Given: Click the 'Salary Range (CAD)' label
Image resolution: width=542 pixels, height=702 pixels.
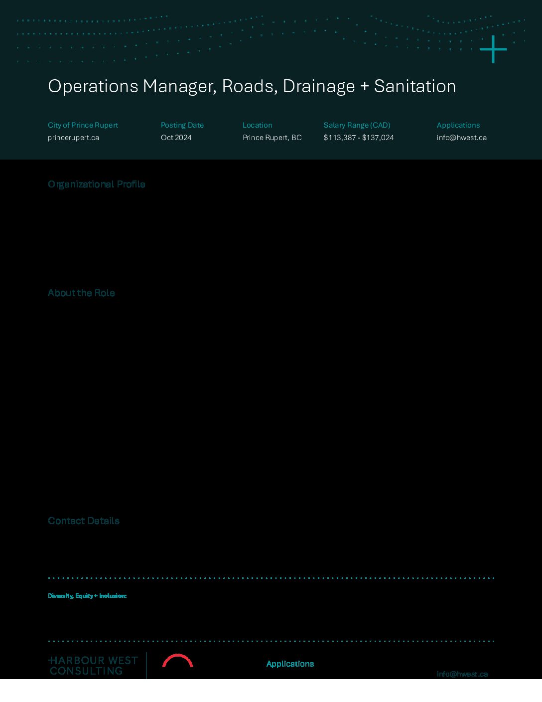Looking at the screenshot, I should tap(357, 125).
